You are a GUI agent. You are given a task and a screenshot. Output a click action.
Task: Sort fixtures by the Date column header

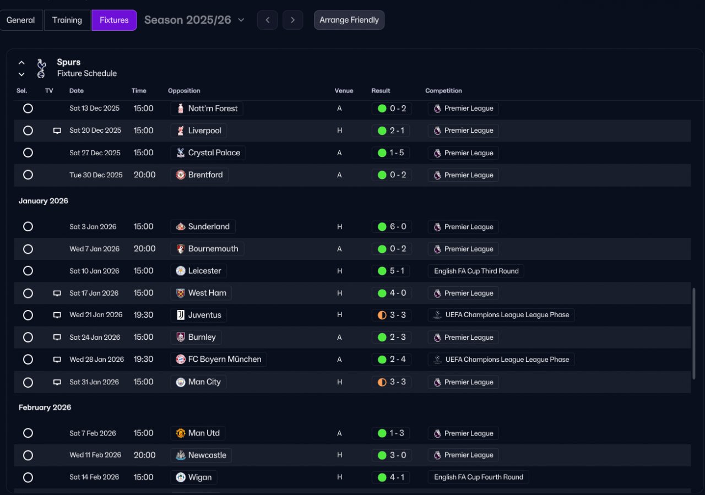pos(77,91)
